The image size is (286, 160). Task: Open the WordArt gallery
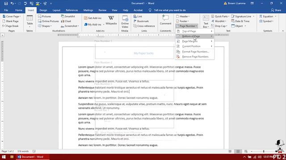point(219,21)
